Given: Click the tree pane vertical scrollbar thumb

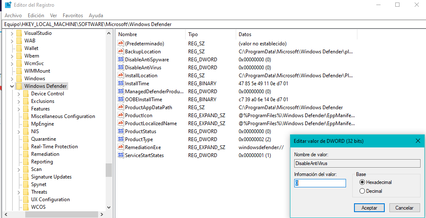Looking at the screenshot, I should (x=109, y=170).
